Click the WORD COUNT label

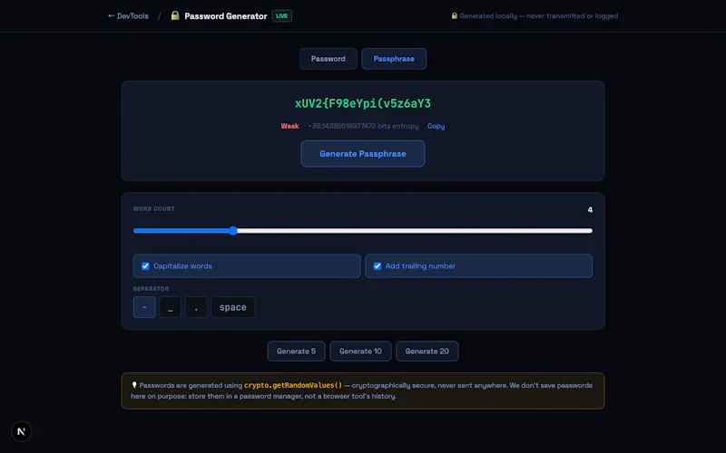tap(153, 209)
